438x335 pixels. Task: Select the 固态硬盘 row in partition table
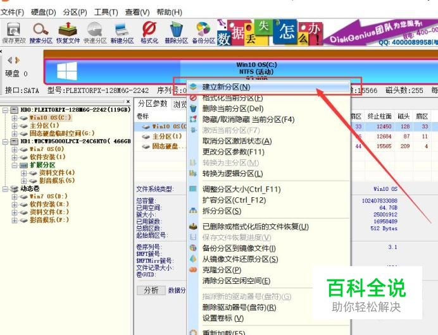click(165, 146)
